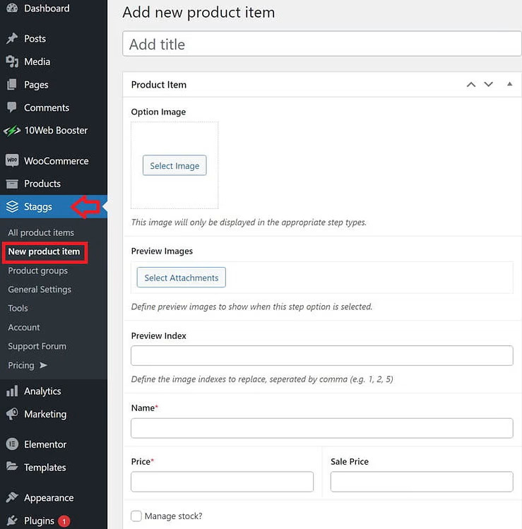The image size is (522, 529).
Task: Go to All product items
Action: tap(41, 232)
